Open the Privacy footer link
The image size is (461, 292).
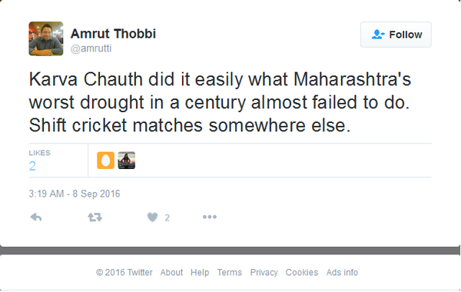tap(264, 272)
